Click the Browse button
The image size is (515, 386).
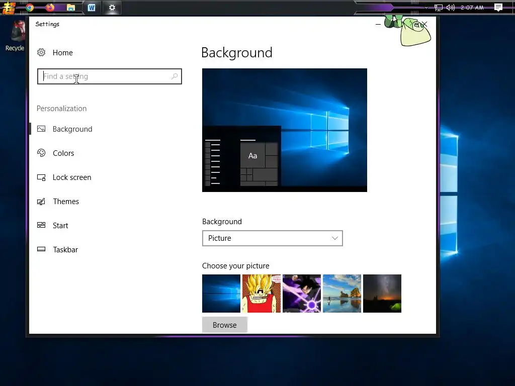(225, 325)
